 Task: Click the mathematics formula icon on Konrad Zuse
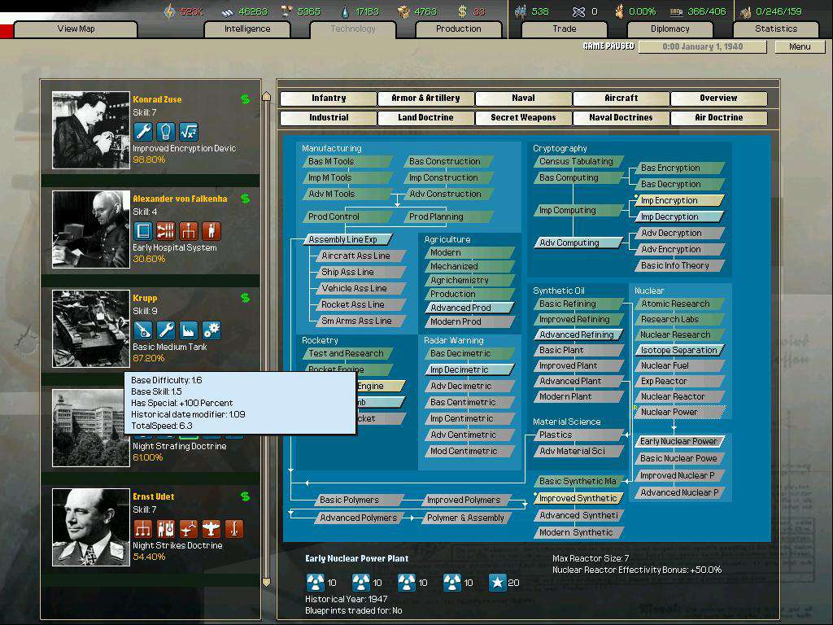(189, 133)
